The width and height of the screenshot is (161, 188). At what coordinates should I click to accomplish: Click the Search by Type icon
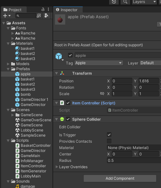(x=46, y=16)
